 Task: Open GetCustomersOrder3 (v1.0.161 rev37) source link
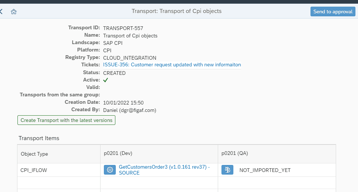pyautogui.click(x=164, y=170)
